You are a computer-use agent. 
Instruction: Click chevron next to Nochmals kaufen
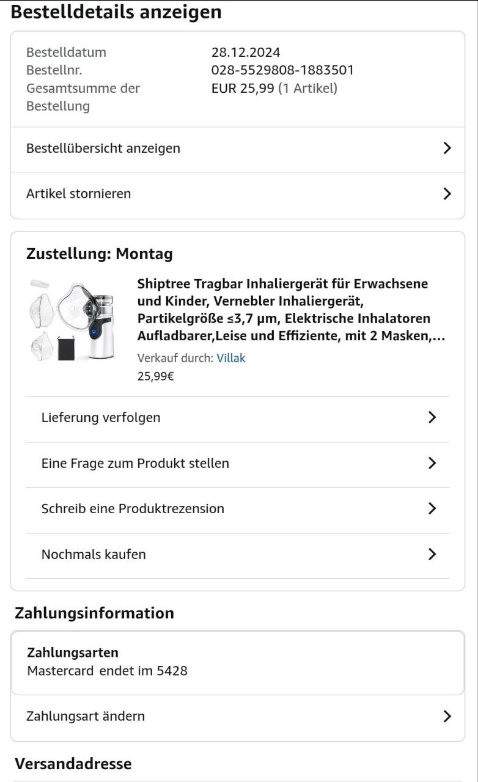pyautogui.click(x=432, y=554)
